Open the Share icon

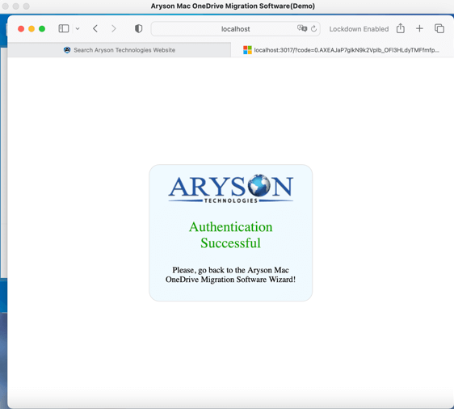tap(401, 28)
